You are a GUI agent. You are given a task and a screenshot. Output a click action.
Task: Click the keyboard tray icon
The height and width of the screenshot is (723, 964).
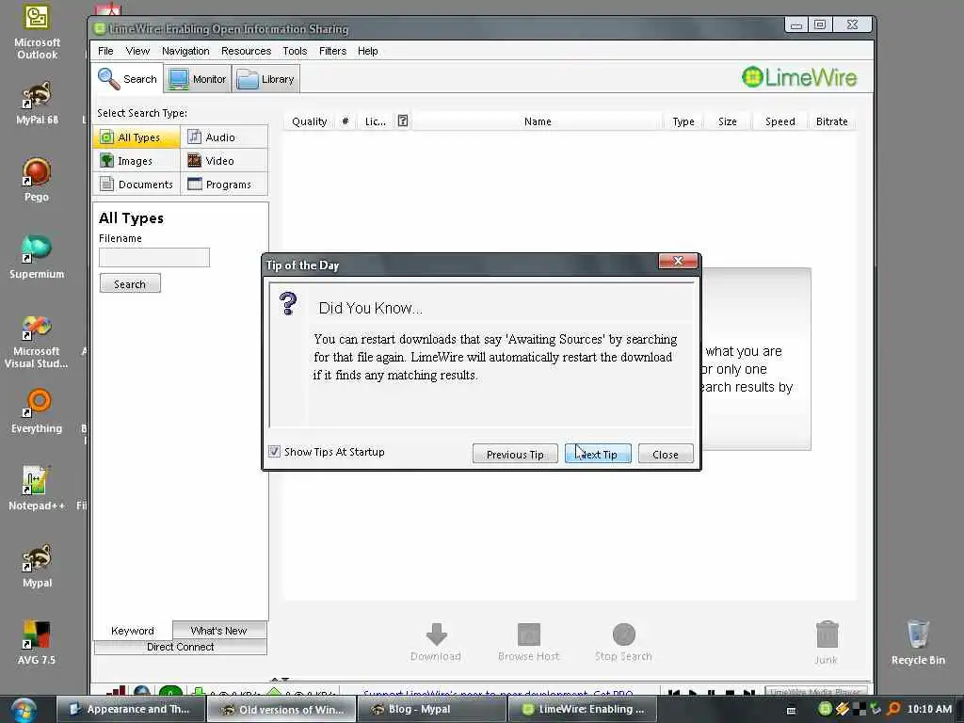[791, 710]
